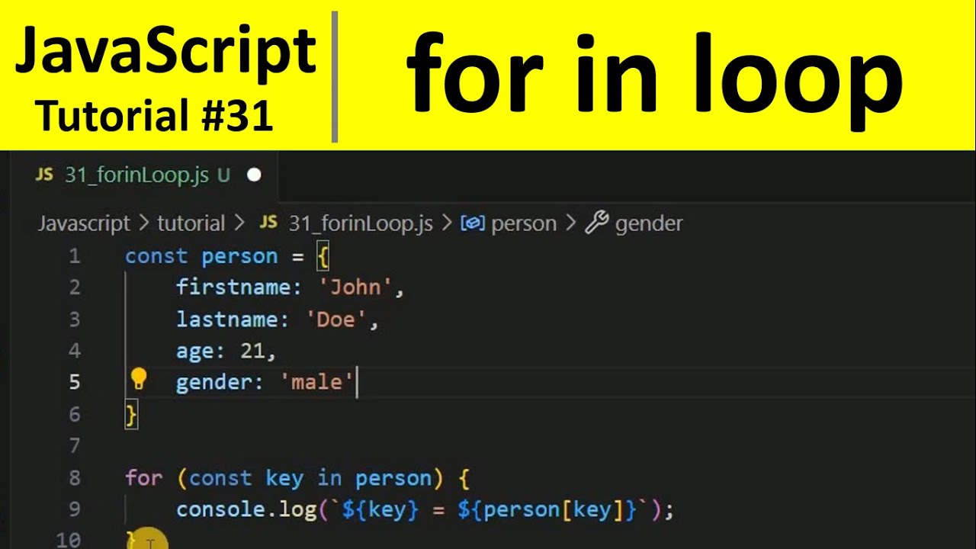Click 'person' in the for statement

(393, 479)
